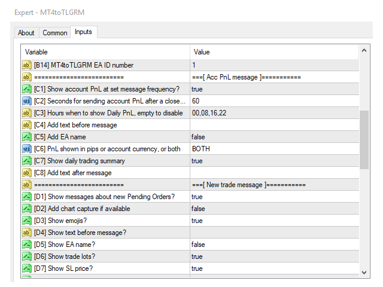This screenshot has width=383, height=287.
Task: Click the integer icon beside C2 Seconds for sending
Action: pyautogui.click(x=27, y=101)
